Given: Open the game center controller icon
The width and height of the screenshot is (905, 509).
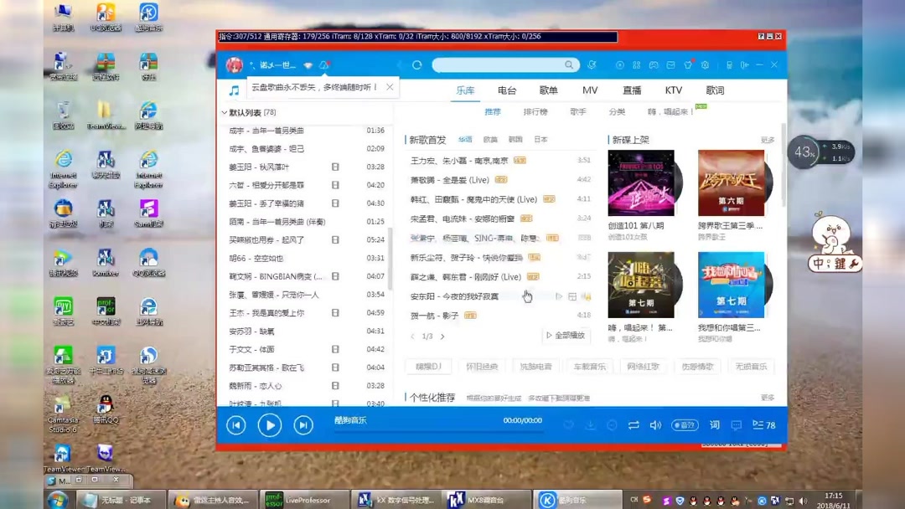Looking at the screenshot, I should pyautogui.click(x=654, y=64).
